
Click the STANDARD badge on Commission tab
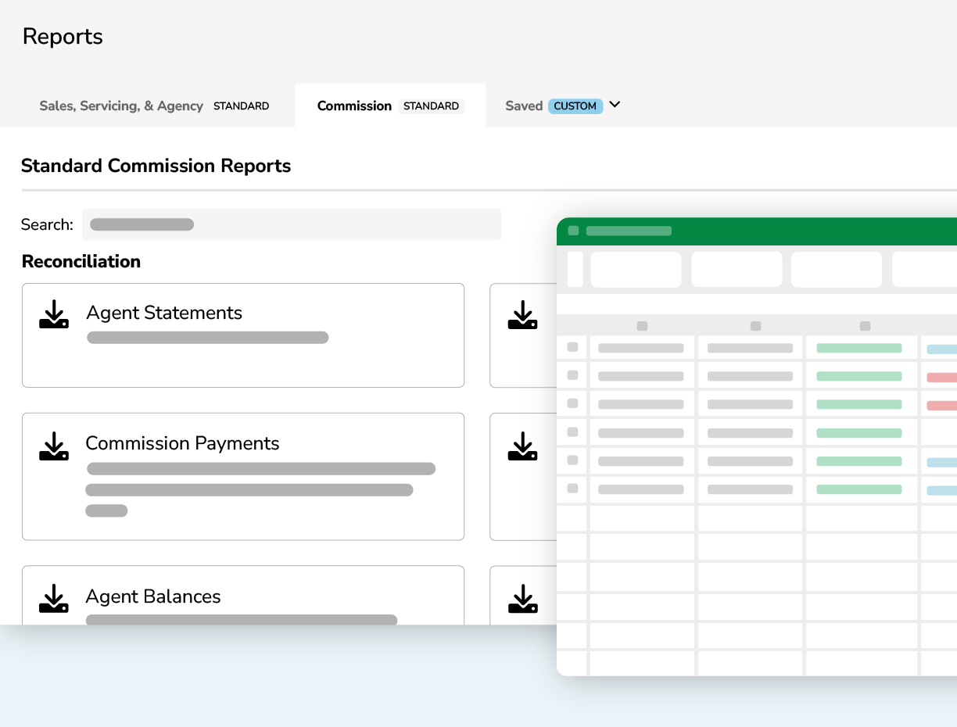[x=432, y=106]
